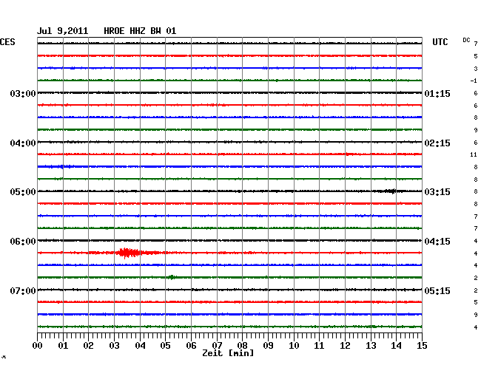Click the '15' minute tick label
This screenshot has width=481, height=365.
[422, 346]
